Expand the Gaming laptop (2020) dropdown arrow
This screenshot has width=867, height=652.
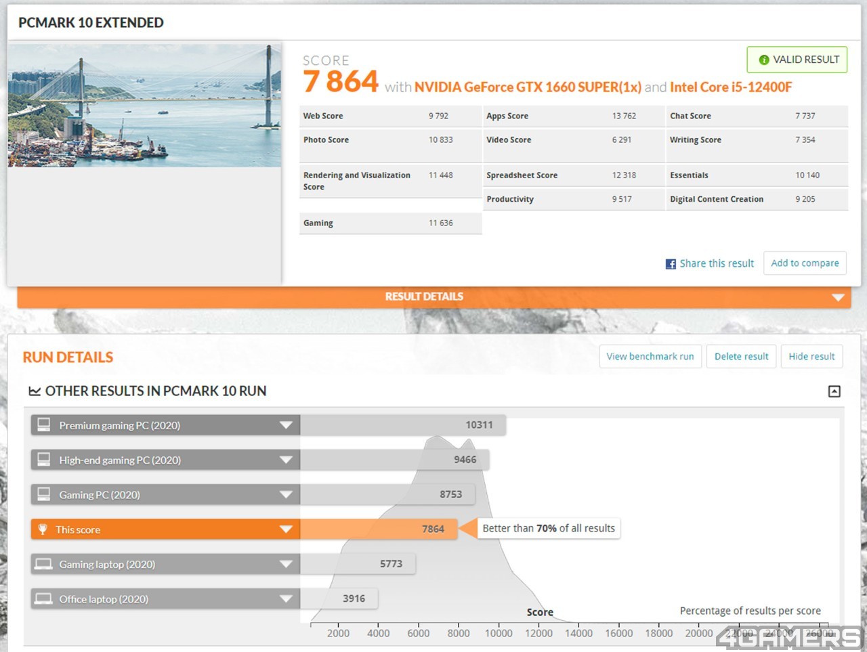coord(286,564)
